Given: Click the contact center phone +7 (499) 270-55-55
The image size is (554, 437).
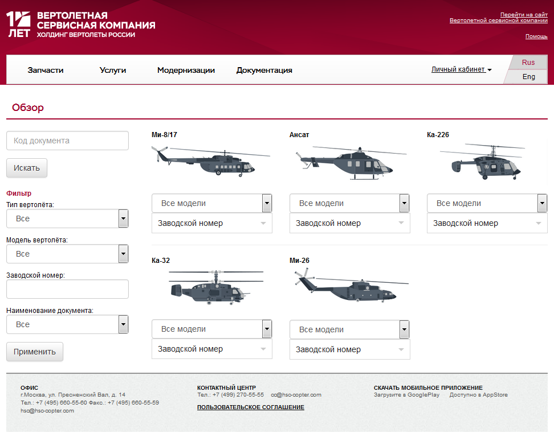Looking at the screenshot, I should click(238, 395).
